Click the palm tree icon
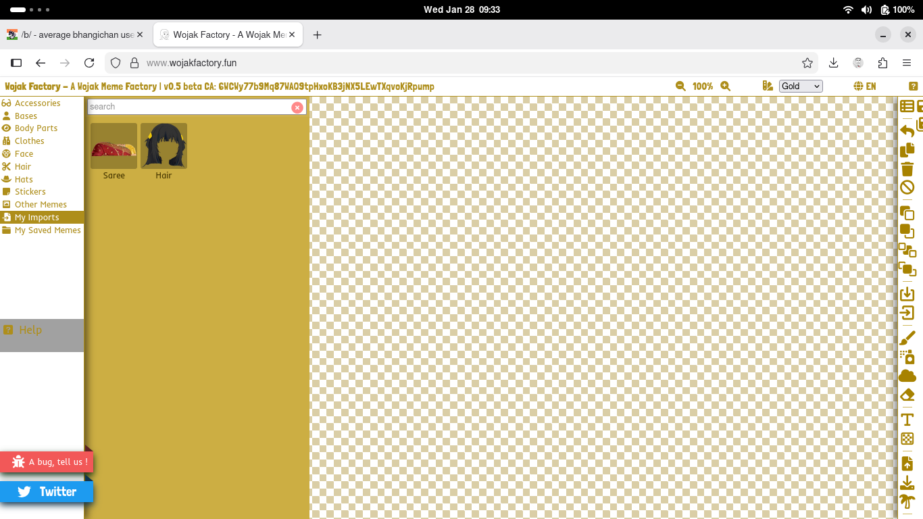This screenshot has height=519, width=923. [x=907, y=501]
